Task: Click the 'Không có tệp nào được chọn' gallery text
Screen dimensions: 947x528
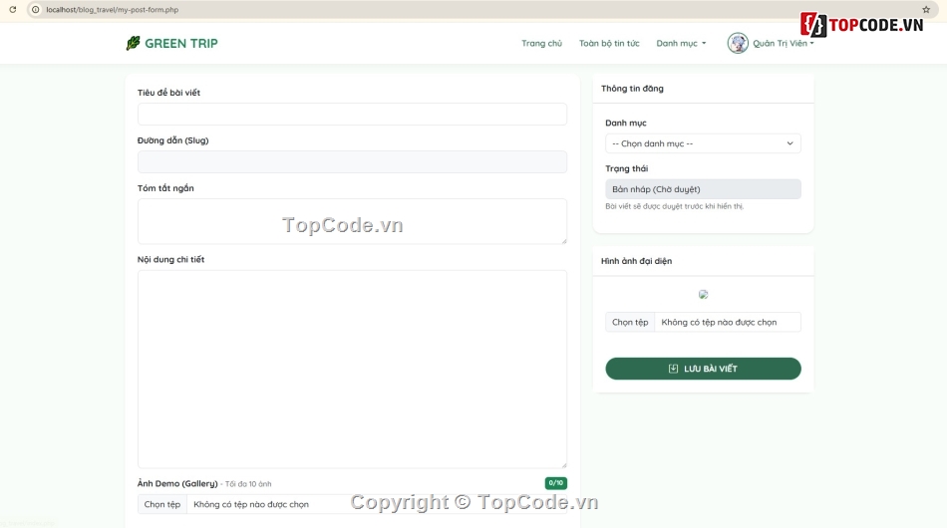Action: tap(250, 504)
